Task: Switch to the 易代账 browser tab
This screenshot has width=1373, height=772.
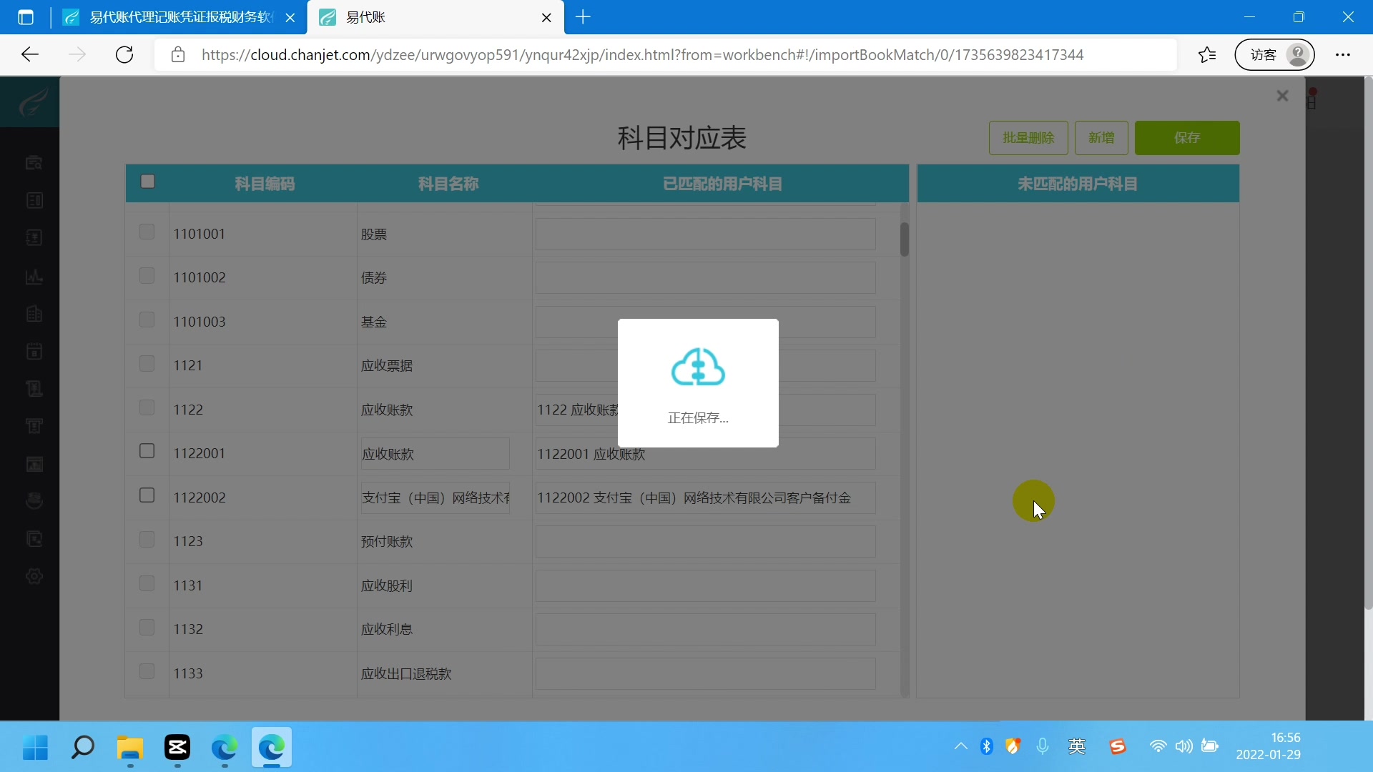Action: 435,18
